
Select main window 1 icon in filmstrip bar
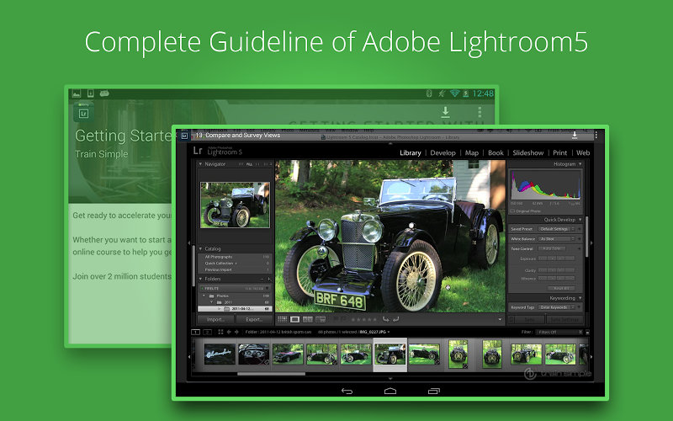[x=195, y=332]
